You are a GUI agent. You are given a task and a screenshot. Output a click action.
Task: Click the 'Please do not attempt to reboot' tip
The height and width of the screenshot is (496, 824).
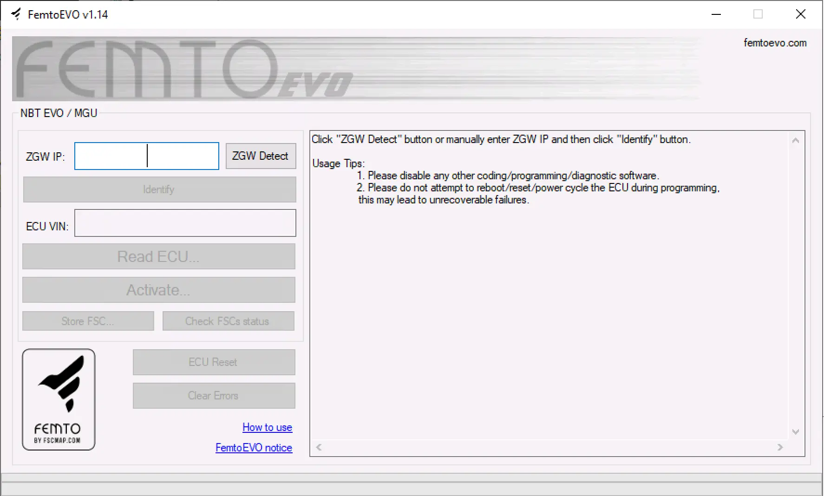coord(538,188)
